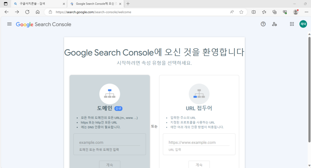Click the Google Search Console logo
Viewport: 311px width, 168px height.
point(43,24)
